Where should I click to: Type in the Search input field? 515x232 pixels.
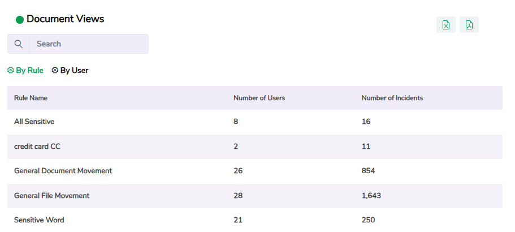(x=89, y=44)
